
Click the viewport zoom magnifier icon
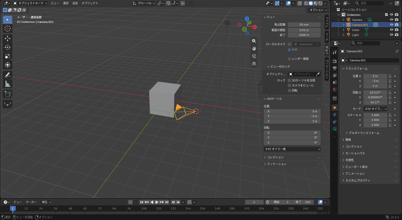[254, 41]
